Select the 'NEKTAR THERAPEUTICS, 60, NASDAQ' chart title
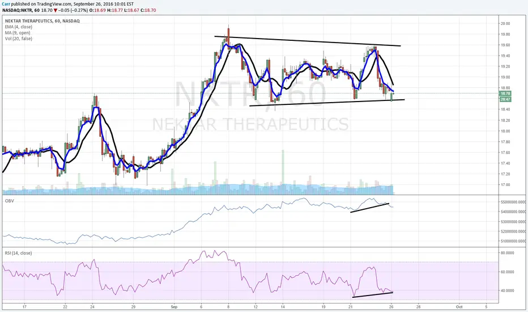The width and height of the screenshot is (528, 312). pos(42,21)
